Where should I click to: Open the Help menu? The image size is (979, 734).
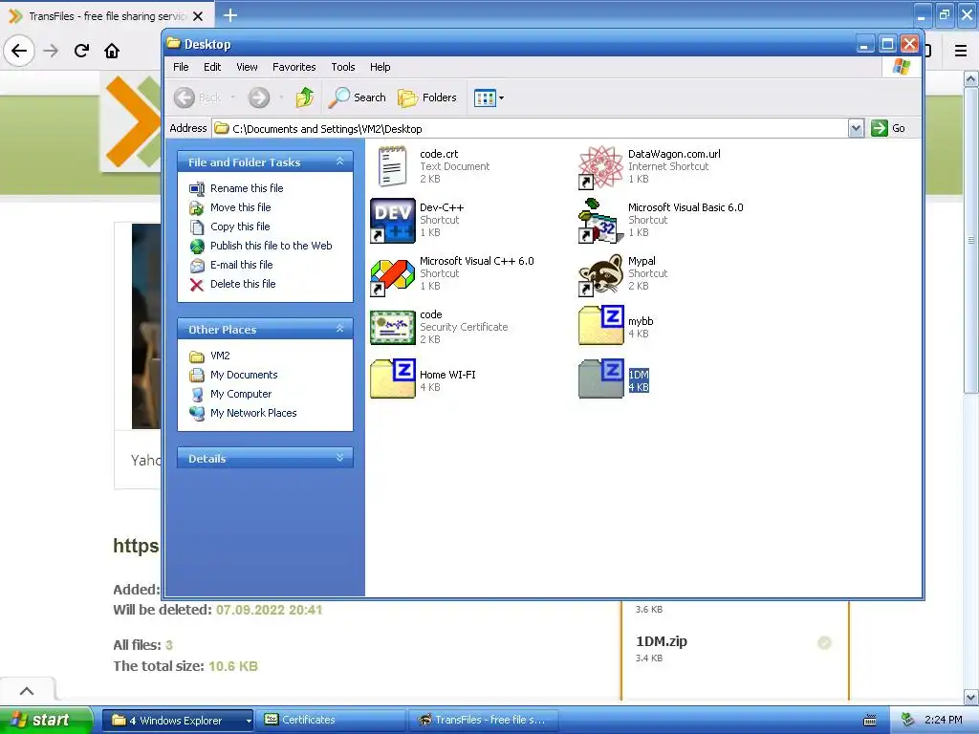380,67
